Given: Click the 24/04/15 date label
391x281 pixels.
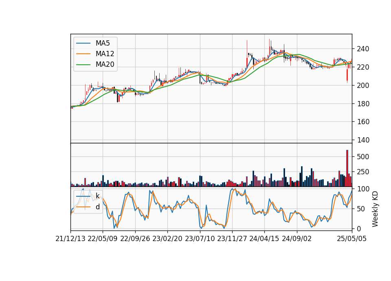Looking at the screenshot, I should point(264,239).
